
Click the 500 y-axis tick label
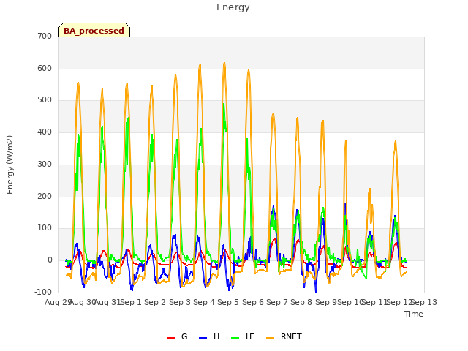click(45, 100)
